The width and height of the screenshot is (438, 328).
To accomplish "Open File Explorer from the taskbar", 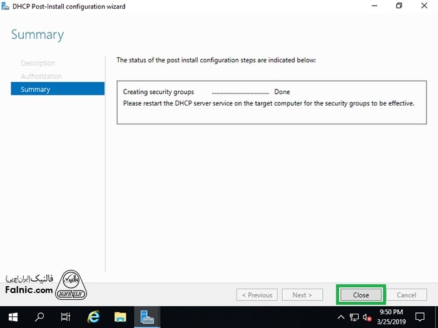I will click(120, 317).
